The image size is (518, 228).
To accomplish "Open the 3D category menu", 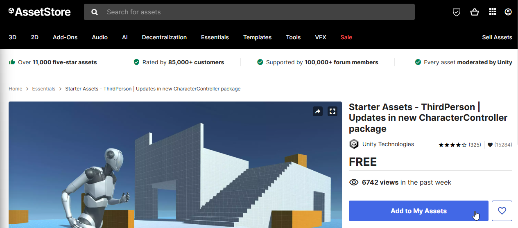I will (x=13, y=37).
